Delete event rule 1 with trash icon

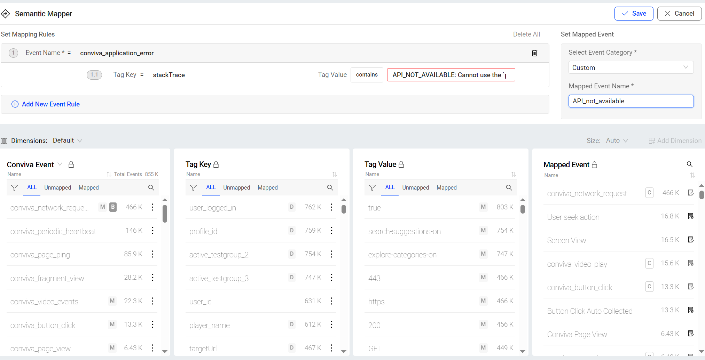point(534,53)
